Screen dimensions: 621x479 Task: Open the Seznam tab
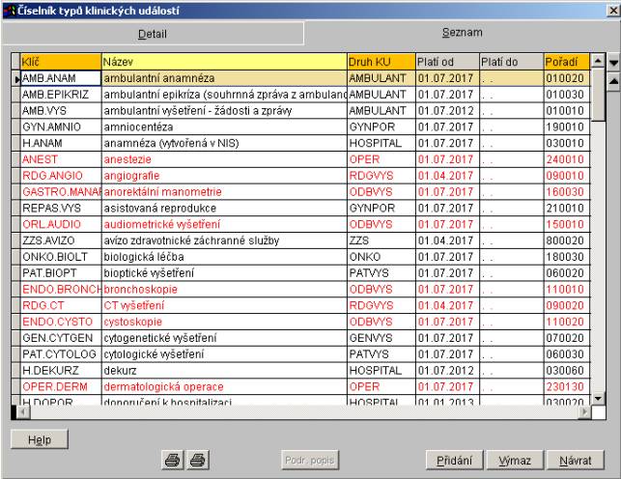(462, 33)
